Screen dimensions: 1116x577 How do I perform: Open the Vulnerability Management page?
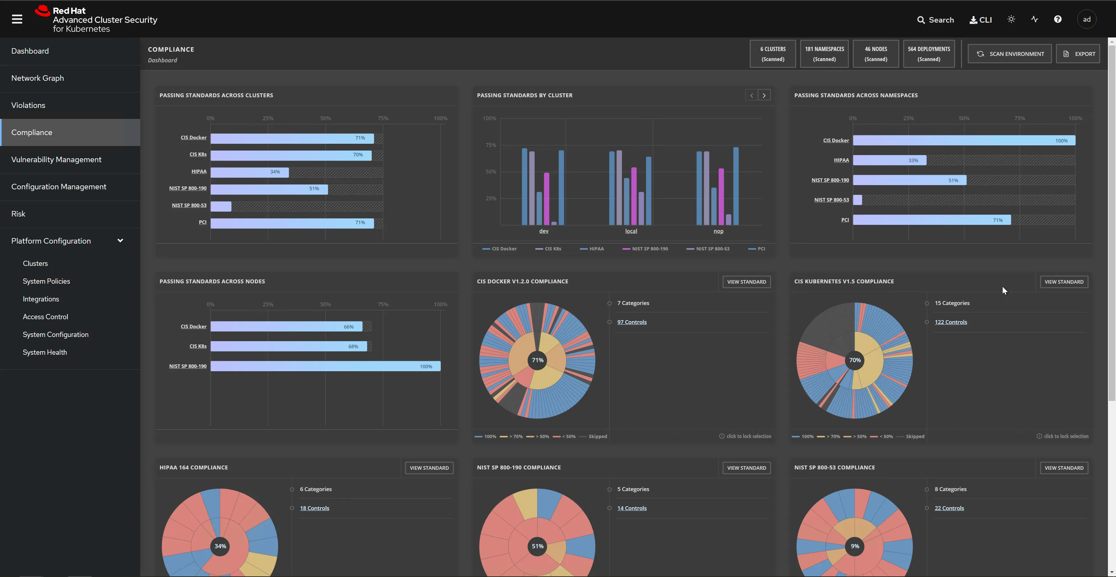[x=56, y=159]
